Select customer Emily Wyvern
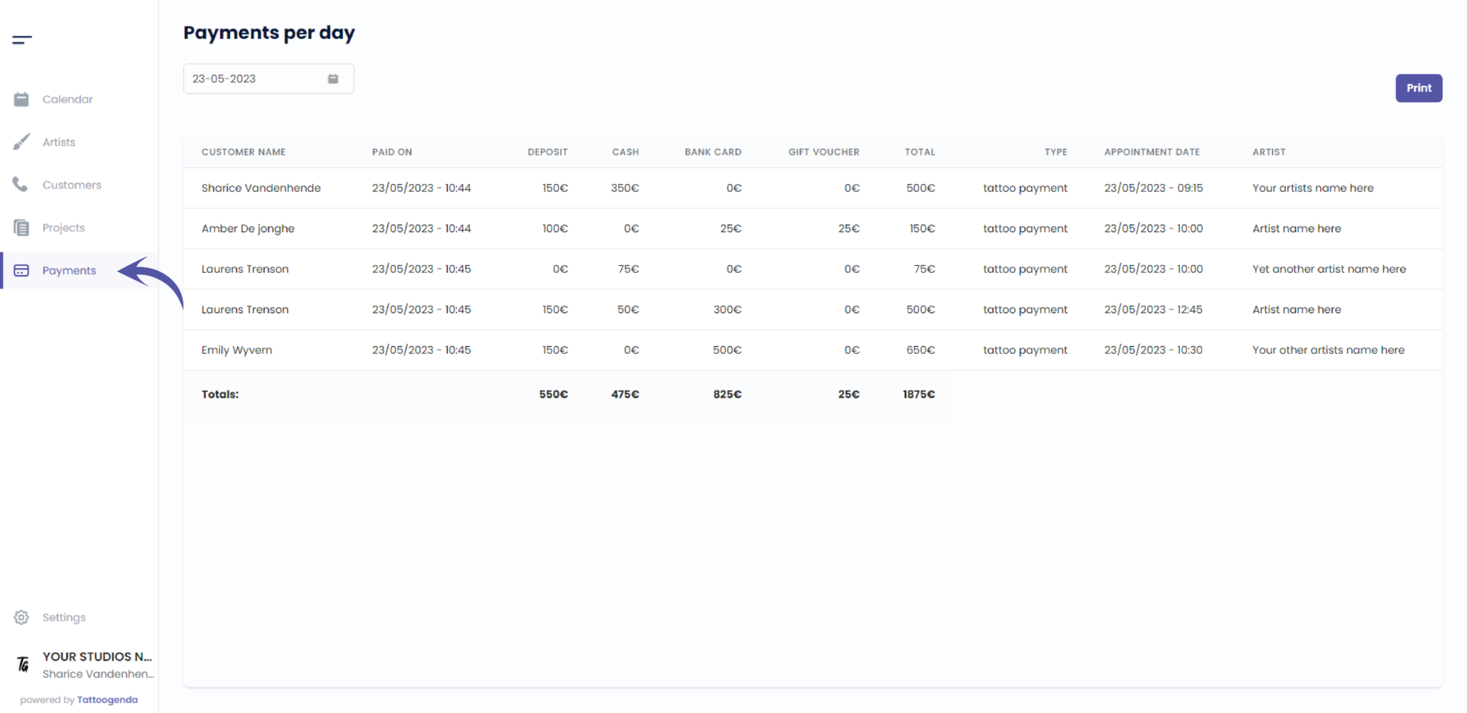 tap(236, 350)
